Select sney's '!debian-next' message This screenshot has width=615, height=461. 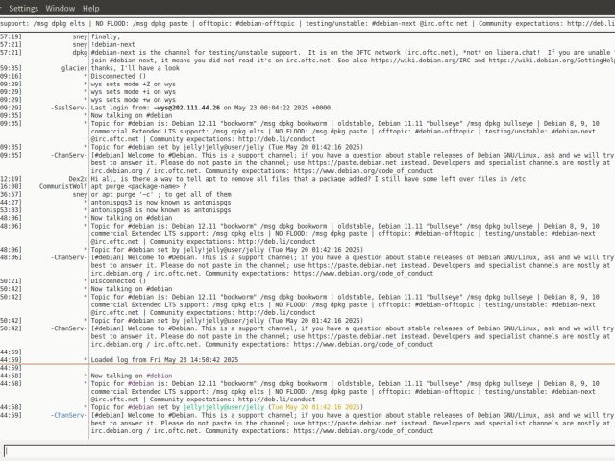point(113,45)
